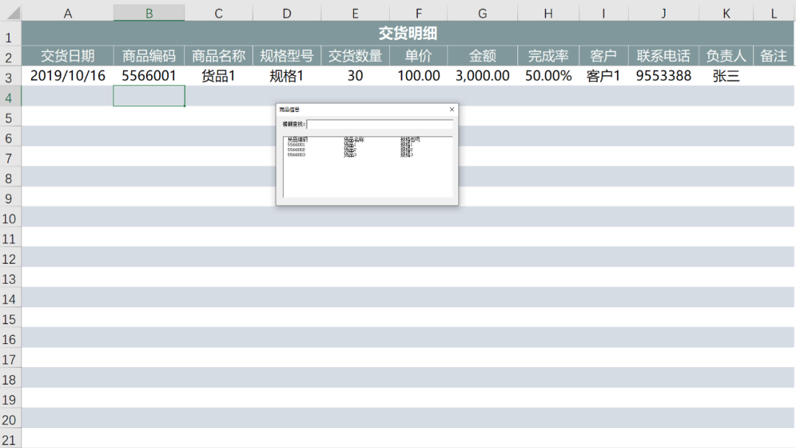This screenshot has height=448, width=796.
Task: Select row 3 header
Action: pyautogui.click(x=10, y=77)
